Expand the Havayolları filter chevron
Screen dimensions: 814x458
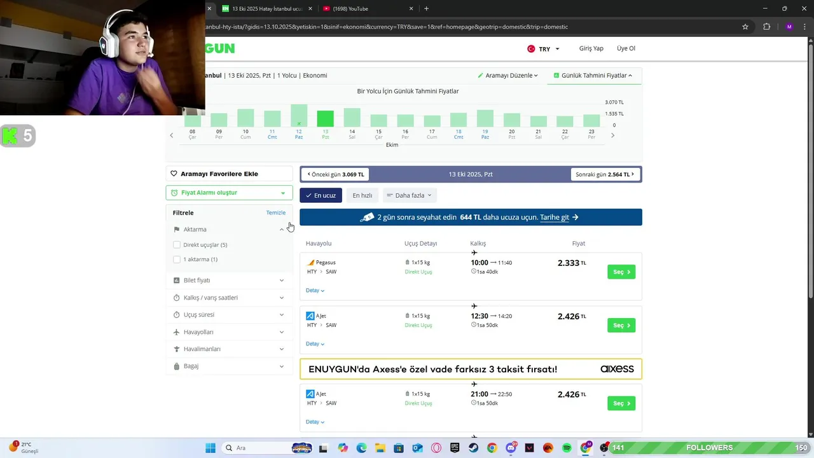pyautogui.click(x=282, y=332)
